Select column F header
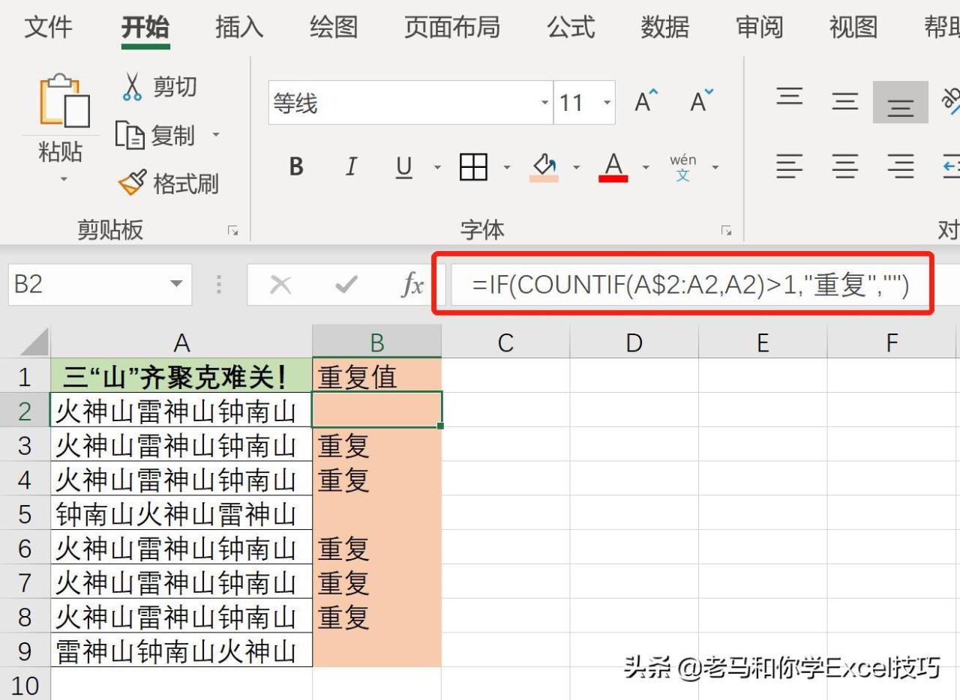Image resolution: width=960 pixels, height=700 pixels. tap(892, 343)
